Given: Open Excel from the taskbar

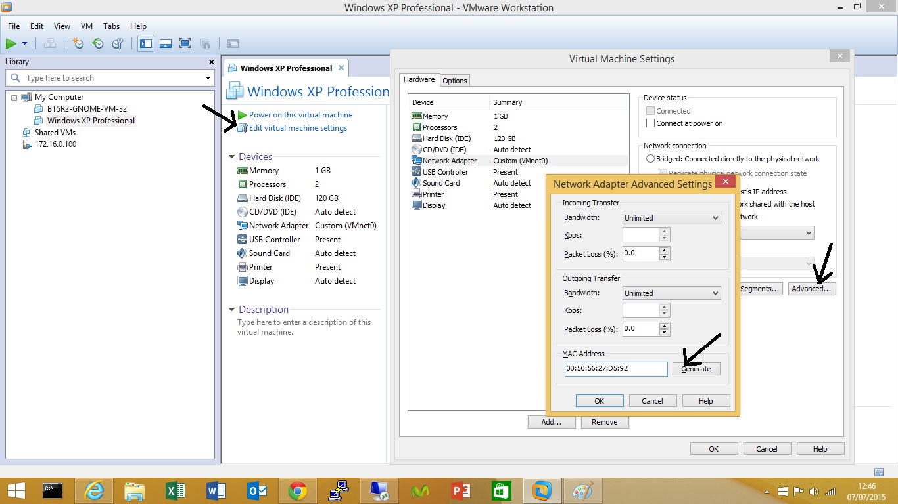Looking at the screenshot, I should coord(176,491).
